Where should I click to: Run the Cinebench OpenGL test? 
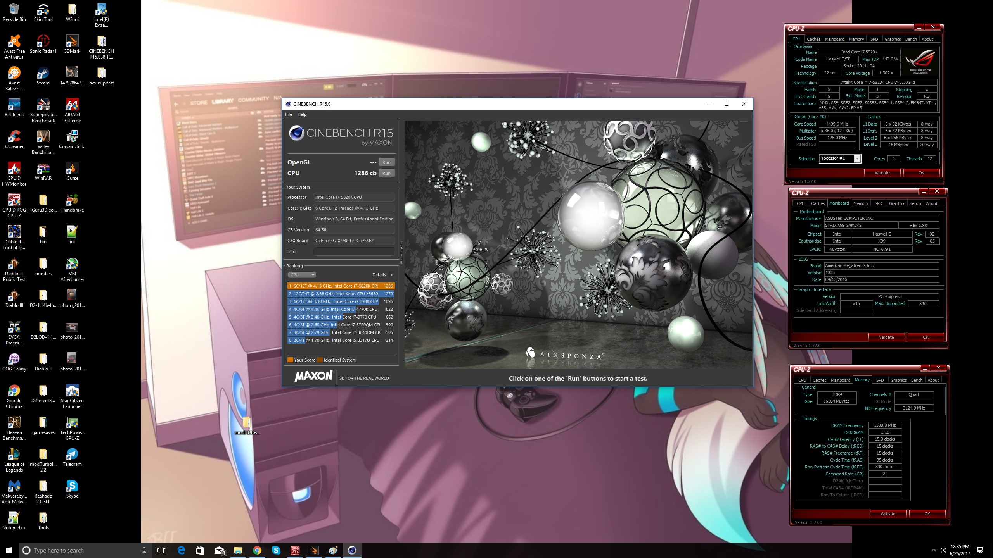[386, 162]
